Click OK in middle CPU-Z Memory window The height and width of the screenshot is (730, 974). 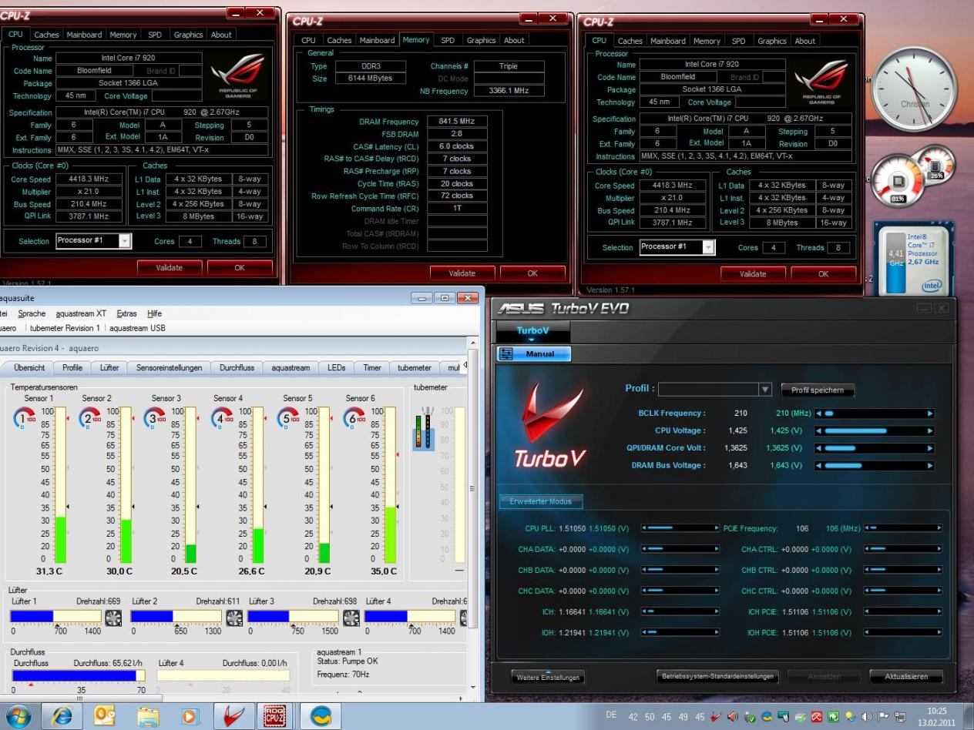pos(532,273)
